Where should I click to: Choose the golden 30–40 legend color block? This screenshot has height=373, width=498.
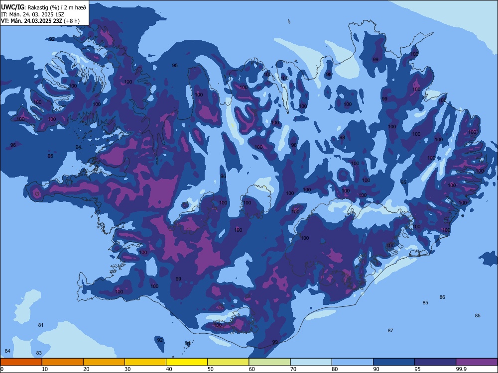point(145,362)
